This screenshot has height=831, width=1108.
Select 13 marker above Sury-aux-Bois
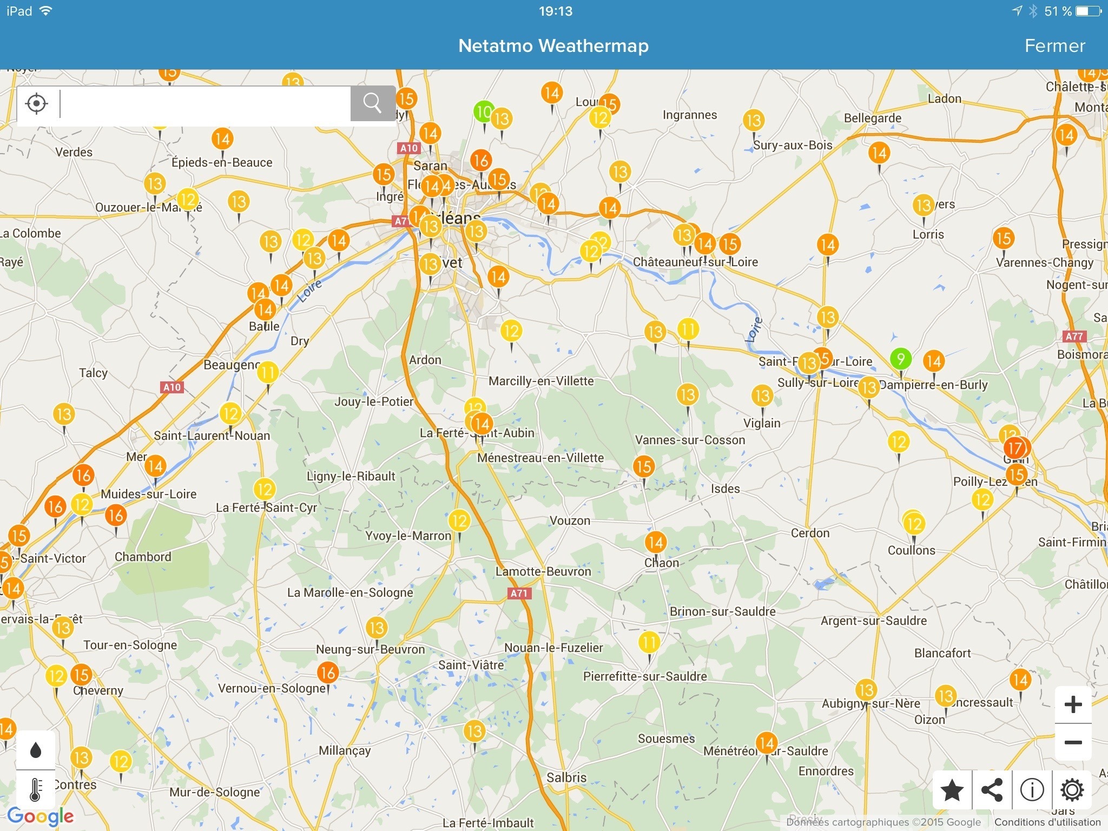tap(753, 120)
